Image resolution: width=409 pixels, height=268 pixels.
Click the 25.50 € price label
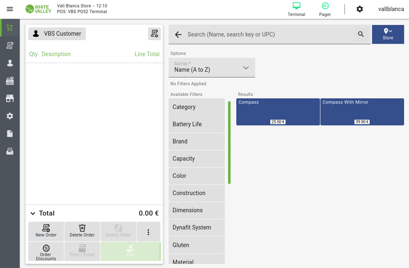pyautogui.click(x=278, y=122)
